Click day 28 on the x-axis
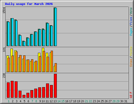Viewport: 134px width, 104px height. (x=114, y=101)
